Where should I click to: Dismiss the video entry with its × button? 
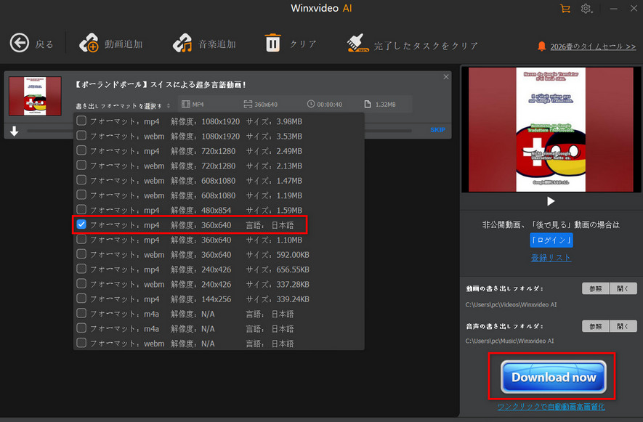point(446,76)
